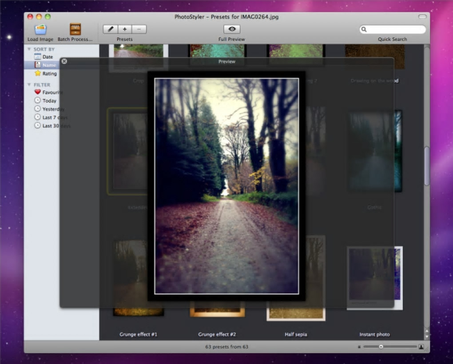Viewport: 453px width, 364px height.
Task: Click the vertical scrollbar thumb
Action: (427, 166)
